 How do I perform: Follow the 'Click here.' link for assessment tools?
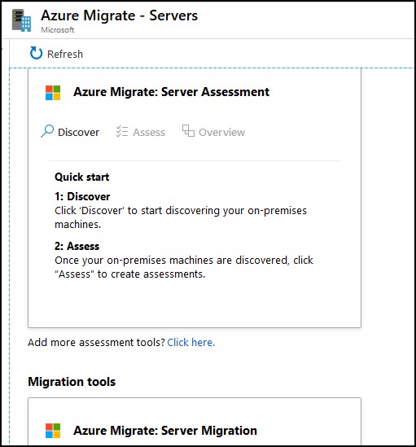coord(190,343)
